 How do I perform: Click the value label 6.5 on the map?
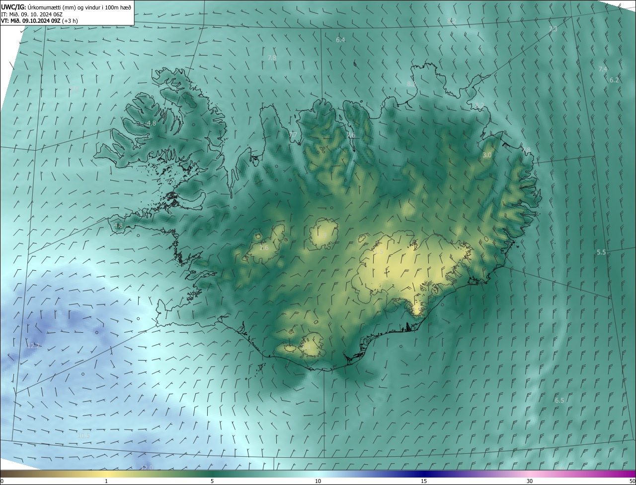[559, 400]
